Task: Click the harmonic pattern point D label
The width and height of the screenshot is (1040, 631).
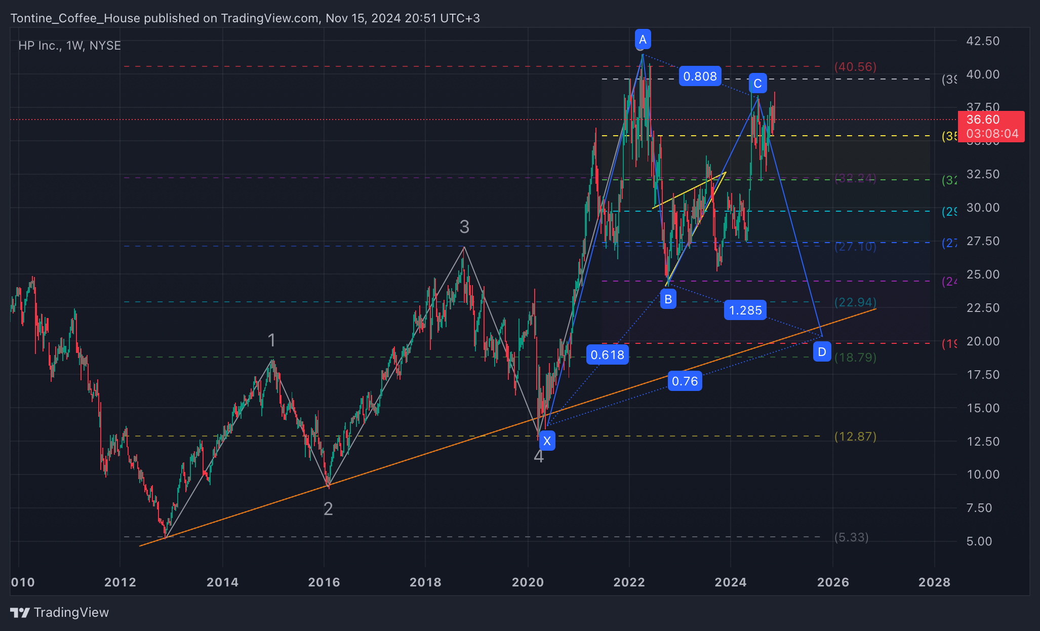Action: (x=822, y=351)
